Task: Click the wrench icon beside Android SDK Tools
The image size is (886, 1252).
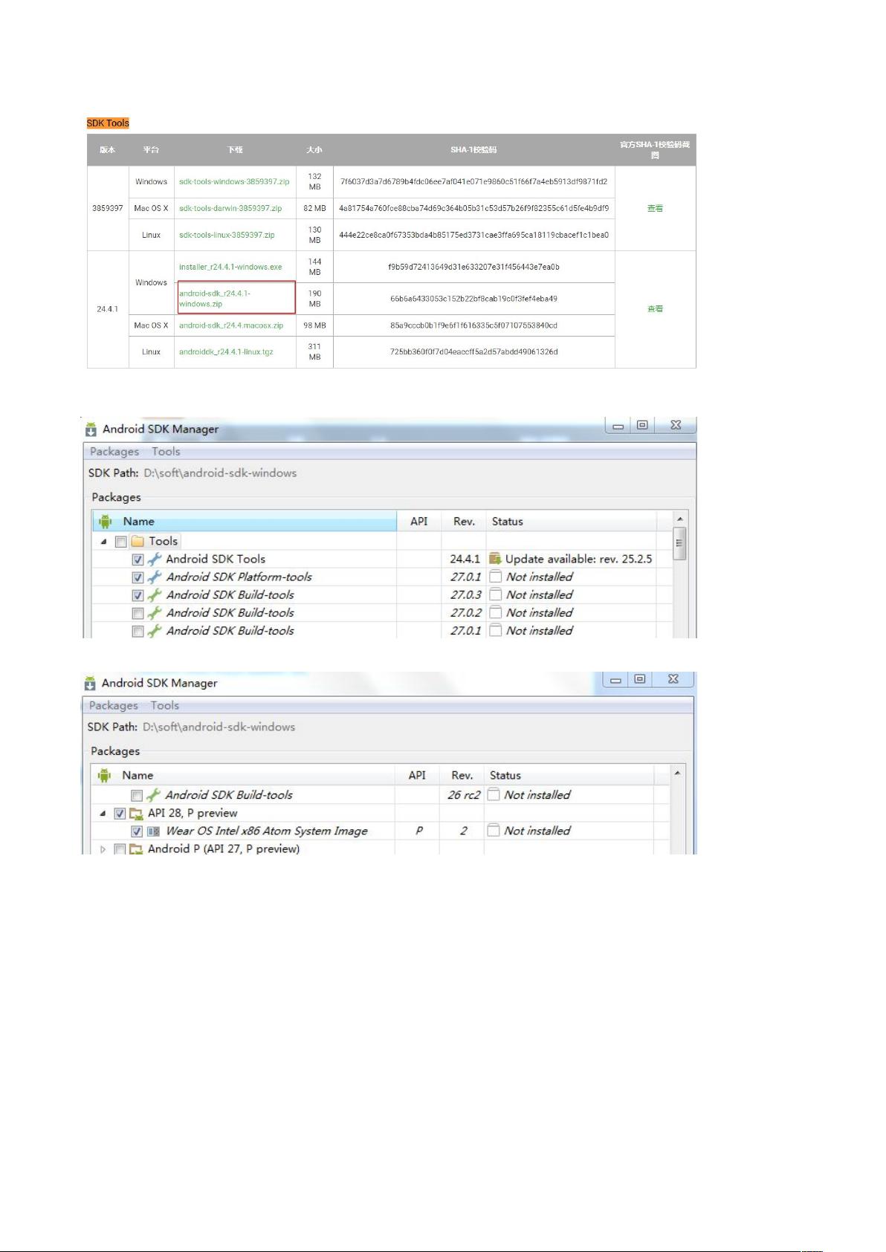Action: coord(155,559)
